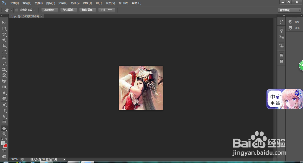Click the Ps application logo
The width and height of the screenshot is (303, 163).
pos(4,3)
